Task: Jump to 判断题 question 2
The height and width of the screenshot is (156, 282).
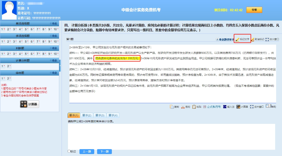Action: point(9,54)
